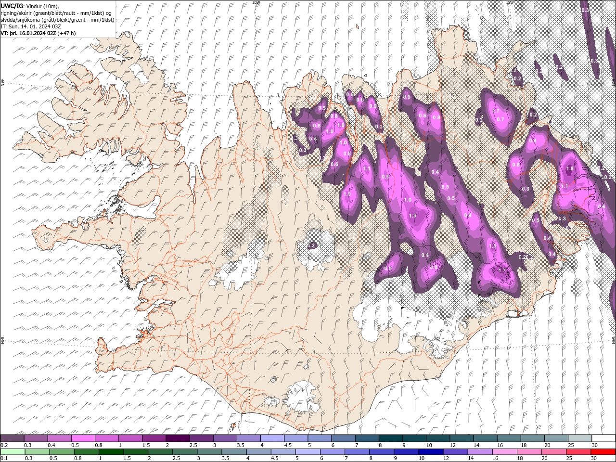Click the grey-purple snow swatch between 0.2 and 0.3
This screenshot has width=616, height=462.
(x=12, y=438)
